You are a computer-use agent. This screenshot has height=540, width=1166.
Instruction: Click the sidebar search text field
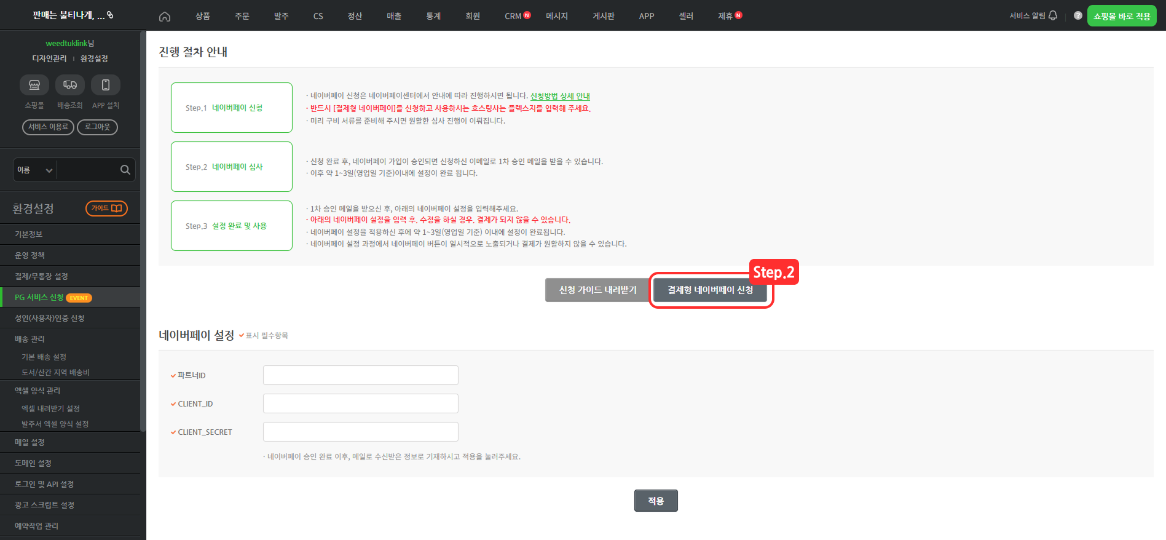tap(88, 170)
